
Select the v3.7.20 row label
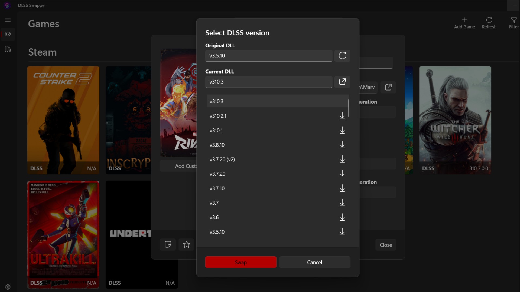[x=217, y=174]
